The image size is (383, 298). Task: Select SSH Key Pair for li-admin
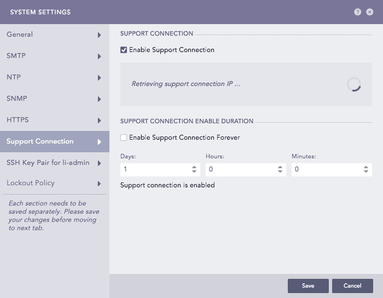[48, 163]
